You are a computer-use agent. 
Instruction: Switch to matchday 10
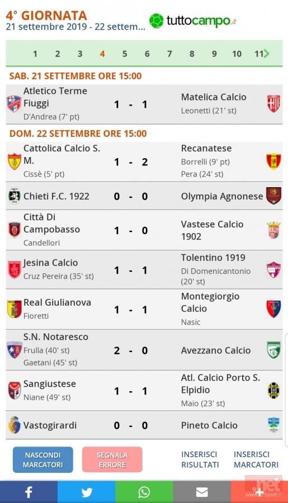(x=237, y=54)
